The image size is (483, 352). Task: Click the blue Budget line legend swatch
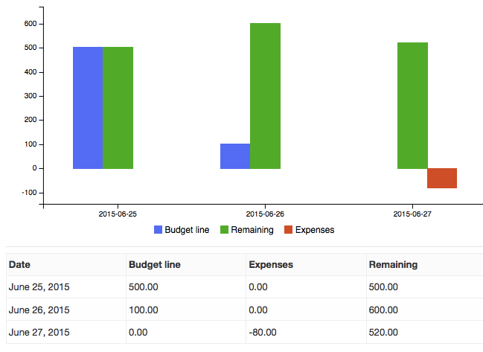click(x=159, y=230)
